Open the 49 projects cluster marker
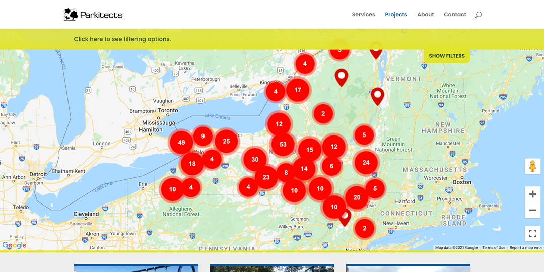This screenshot has width=544, height=272. click(181, 142)
